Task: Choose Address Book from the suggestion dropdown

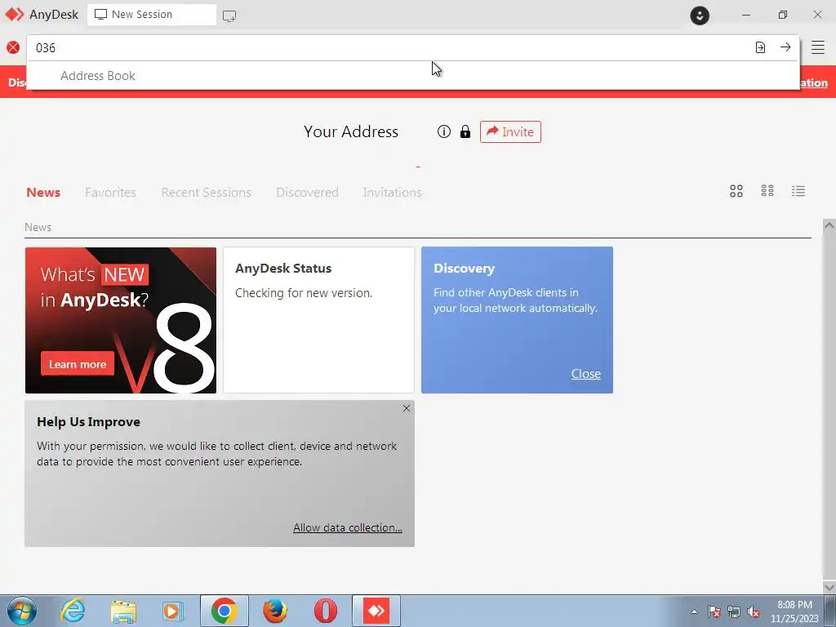Action: tap(413, 76)
